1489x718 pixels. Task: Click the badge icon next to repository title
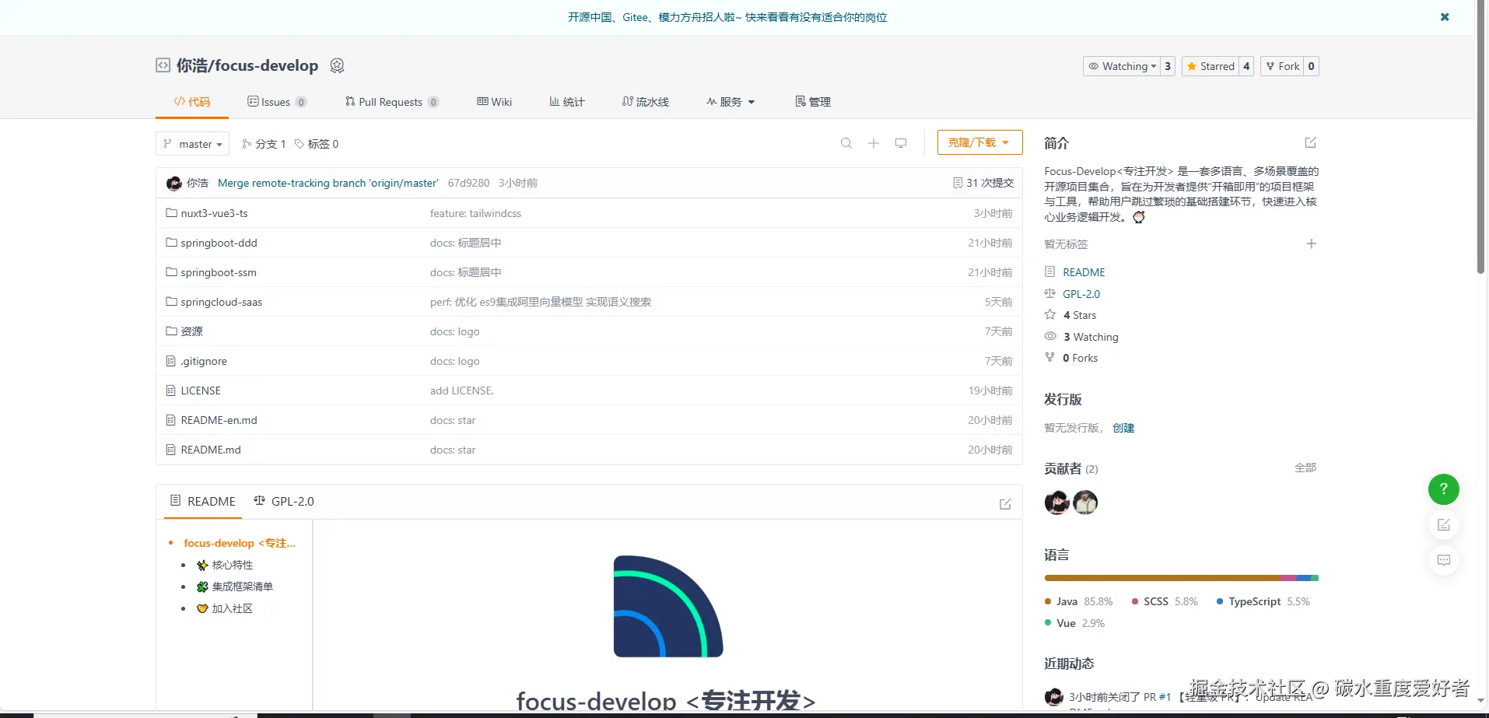[x=336, y=65]
